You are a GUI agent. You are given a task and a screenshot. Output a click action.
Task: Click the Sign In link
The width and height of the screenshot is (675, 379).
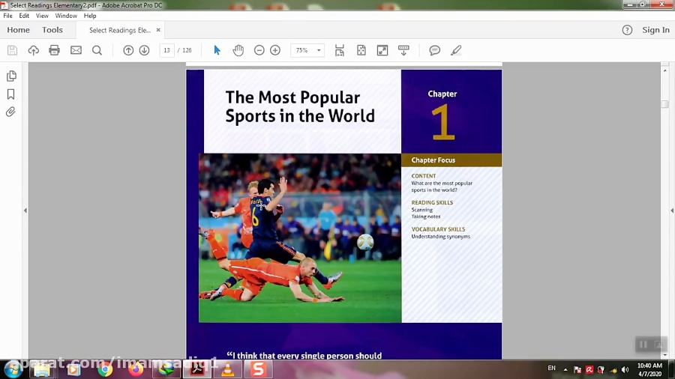click(x=655, y=30)
